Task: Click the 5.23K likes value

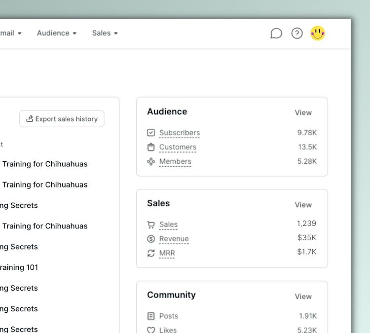Action: click(307, 330)
